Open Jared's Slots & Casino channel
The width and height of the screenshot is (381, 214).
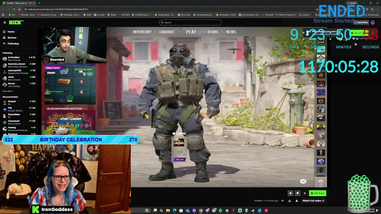19,78
